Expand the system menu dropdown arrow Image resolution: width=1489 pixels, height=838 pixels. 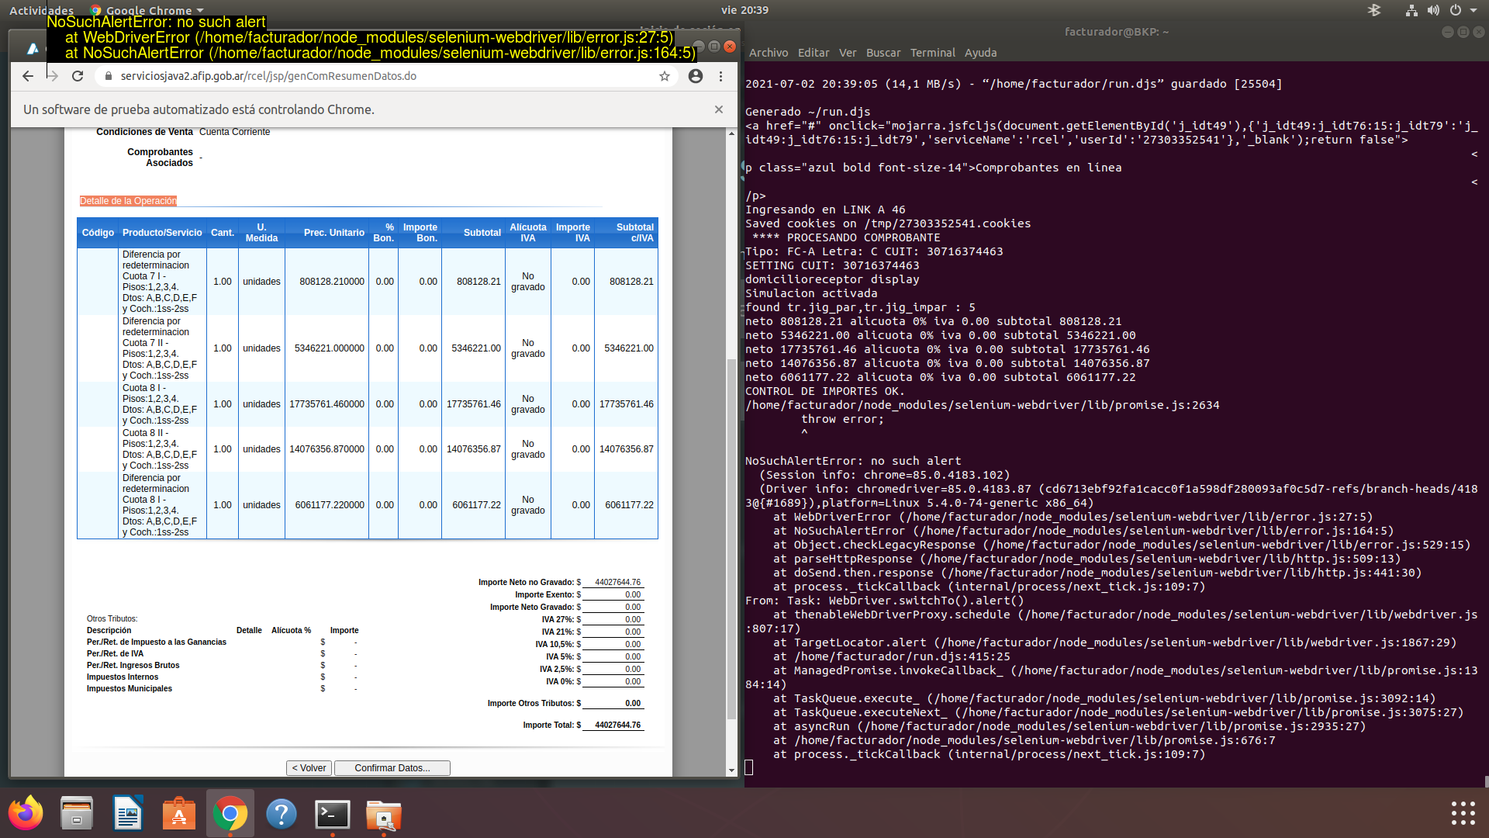pyautogui.click(x=1473, y=10)
